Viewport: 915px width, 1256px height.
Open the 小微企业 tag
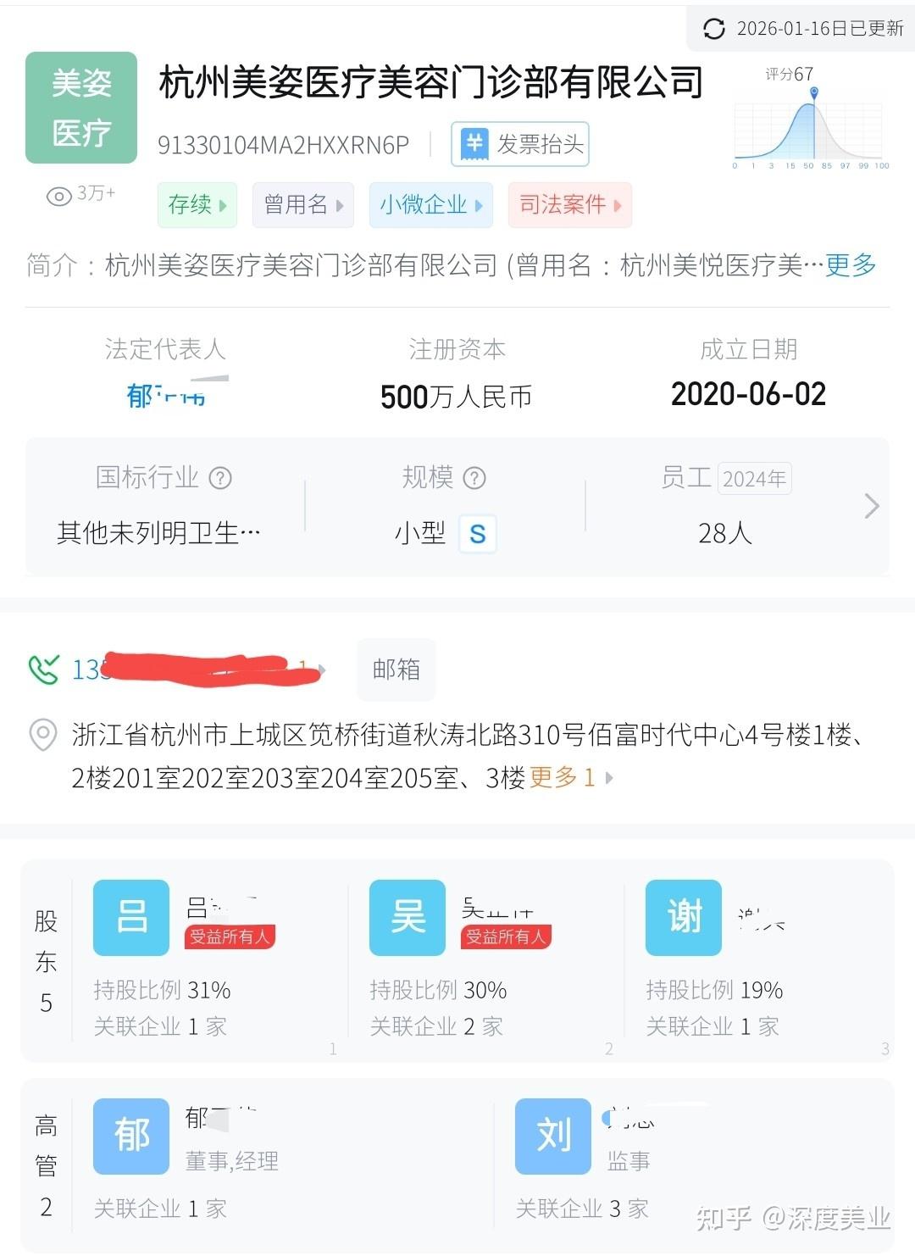click(x=431, y=205)
